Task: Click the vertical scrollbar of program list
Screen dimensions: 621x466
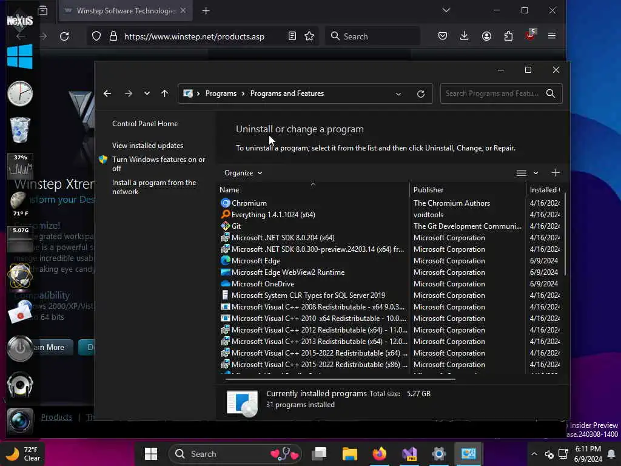Action: 565,234
